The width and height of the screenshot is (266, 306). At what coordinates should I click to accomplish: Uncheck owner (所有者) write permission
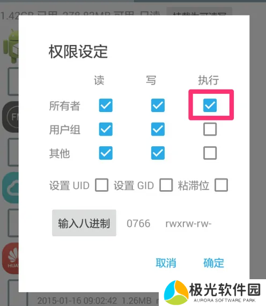158,106
